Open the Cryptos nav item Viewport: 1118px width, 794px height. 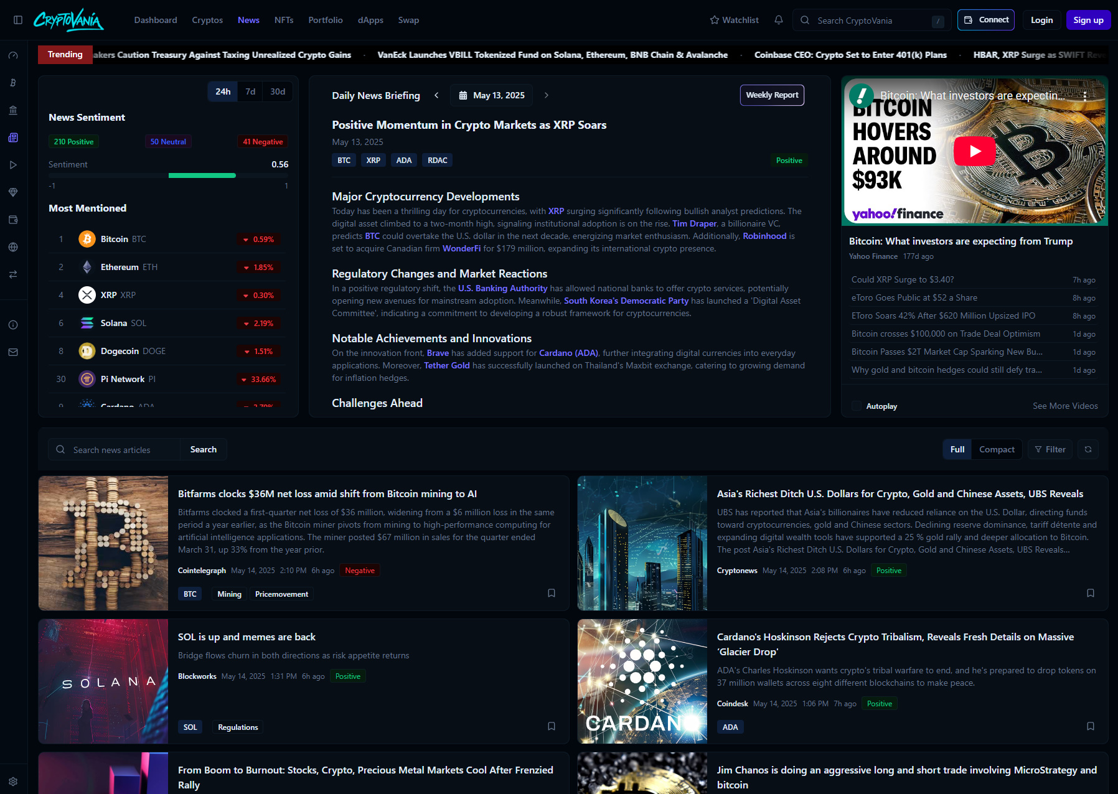(x=207, y=20)
